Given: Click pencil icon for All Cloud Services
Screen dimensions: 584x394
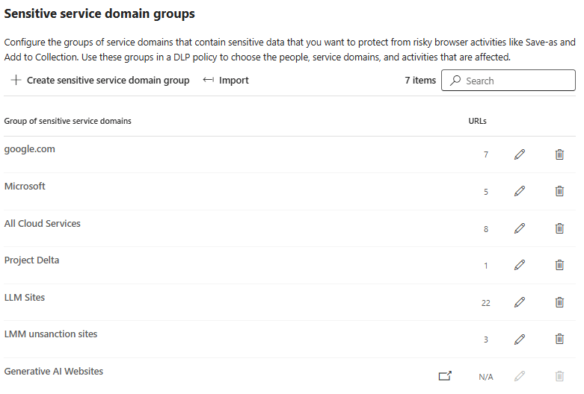Looking at the screenshot, I should pos(520,228).
